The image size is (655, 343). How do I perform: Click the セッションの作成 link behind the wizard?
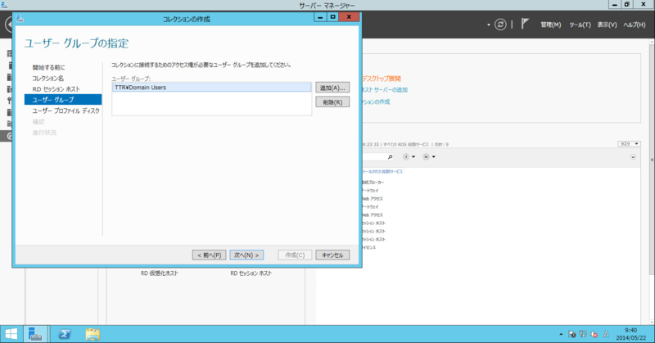(376, 102)
